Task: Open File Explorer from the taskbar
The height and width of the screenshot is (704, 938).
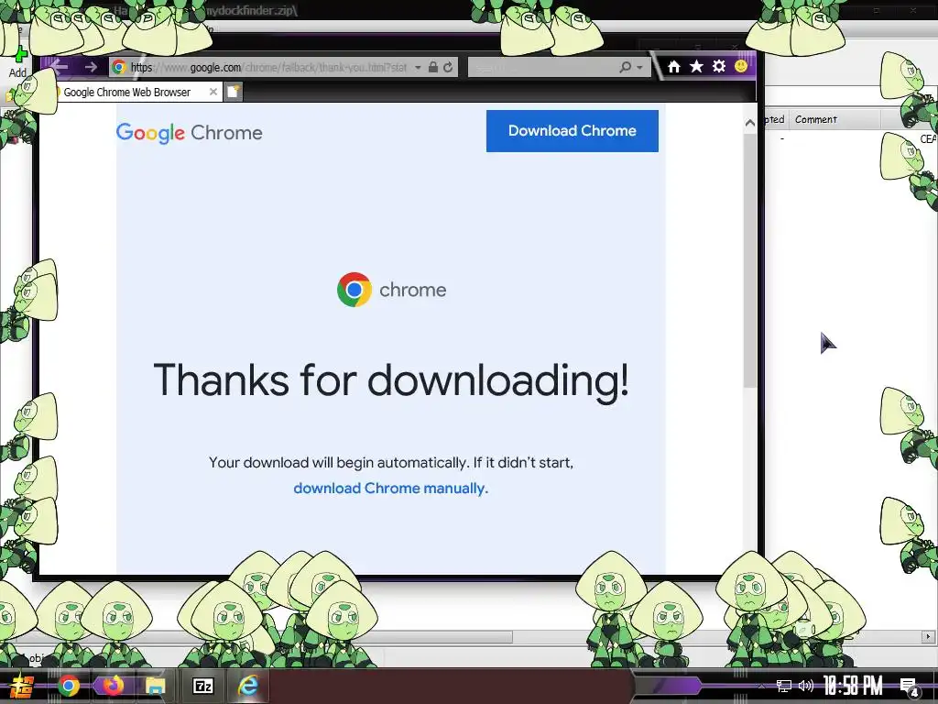Action: [x=156, y=686]
